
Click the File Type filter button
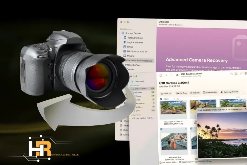coord(181,93)
